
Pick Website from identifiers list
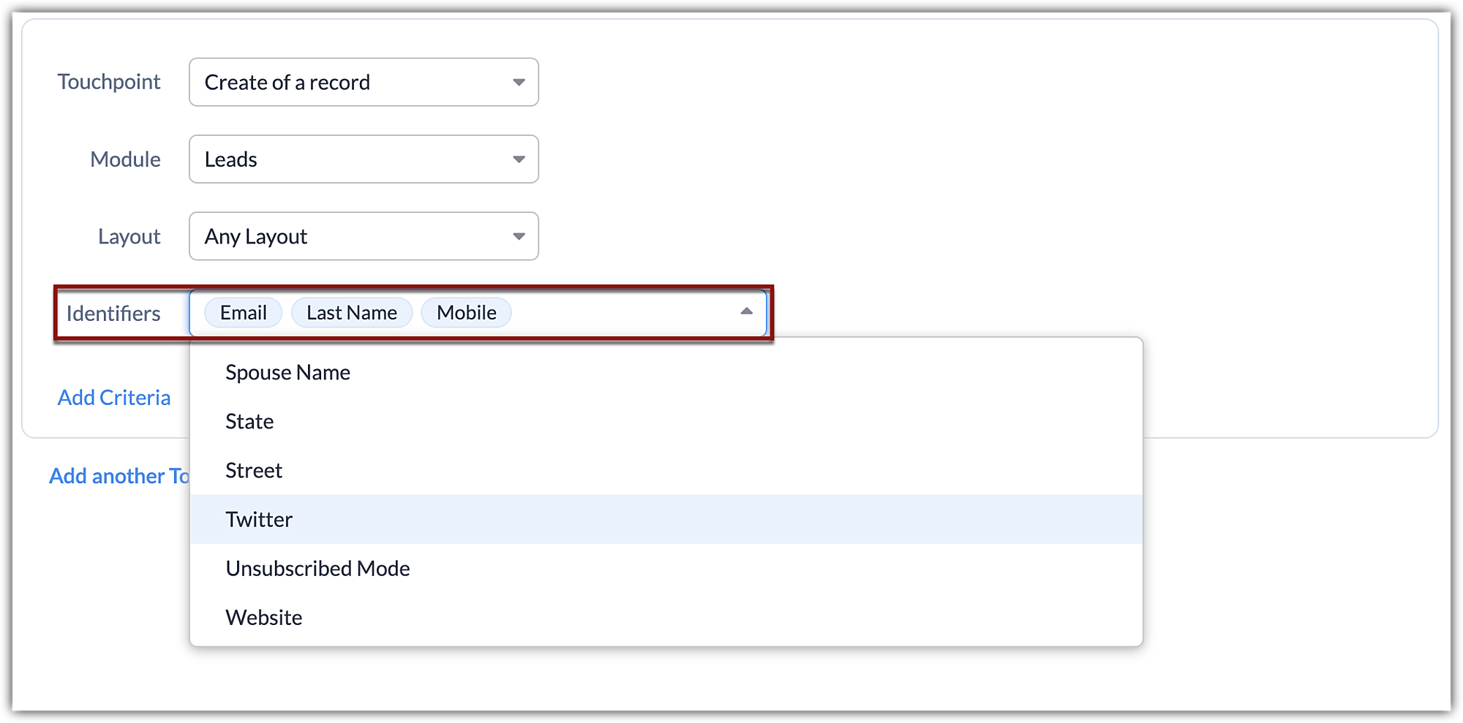666,618
